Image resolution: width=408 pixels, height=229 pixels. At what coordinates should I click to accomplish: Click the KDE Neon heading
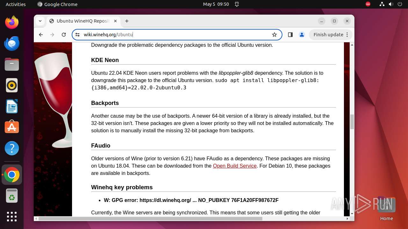tap(105, 60)
